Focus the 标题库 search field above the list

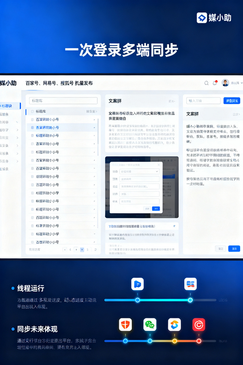[63, 100]
